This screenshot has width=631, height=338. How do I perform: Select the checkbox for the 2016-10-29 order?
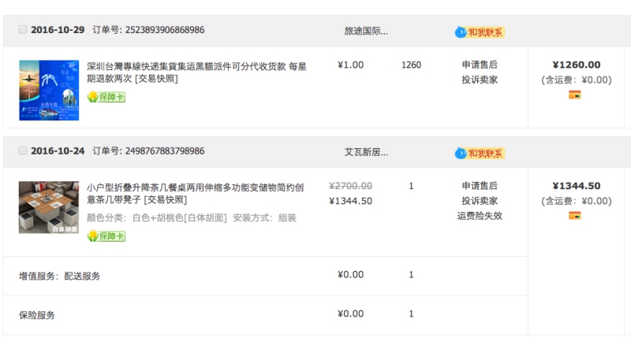tap(23, 30)
